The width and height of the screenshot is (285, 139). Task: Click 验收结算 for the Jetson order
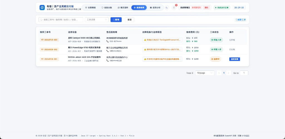(234, 59)
